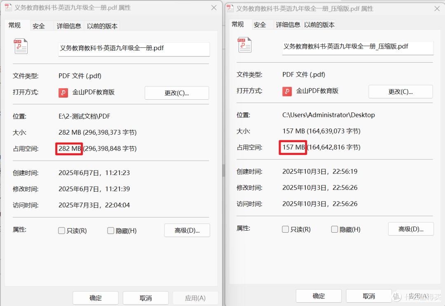
Task: Click 取消 in left window
Action: point(145,298)
